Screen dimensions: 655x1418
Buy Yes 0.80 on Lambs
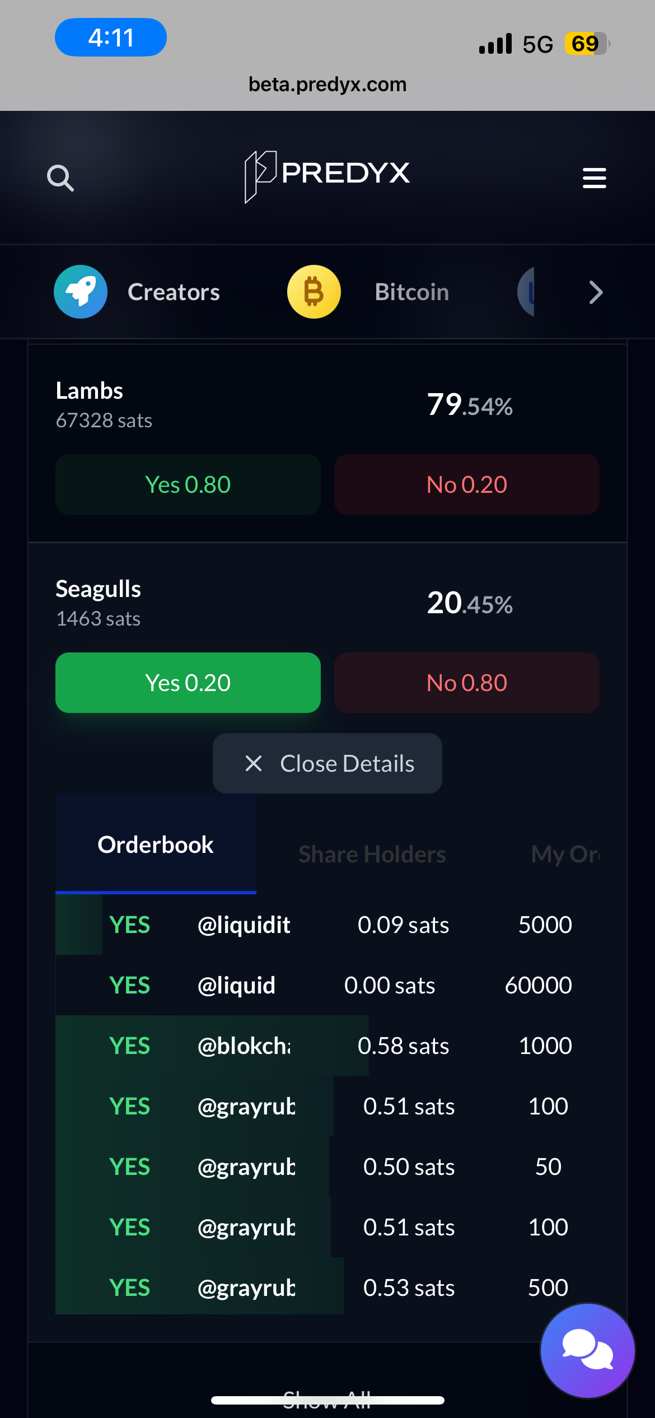188,484
